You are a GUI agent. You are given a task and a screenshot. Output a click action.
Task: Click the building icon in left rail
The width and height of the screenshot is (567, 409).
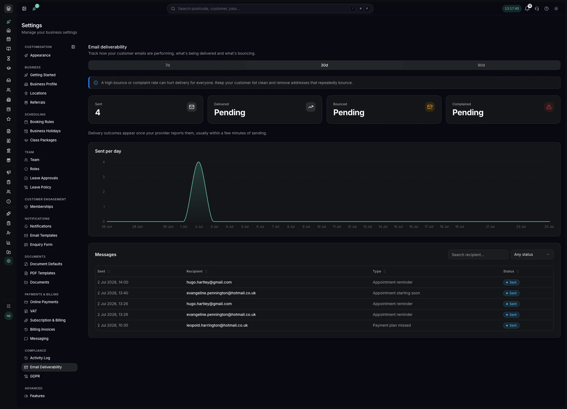[9, 100]
